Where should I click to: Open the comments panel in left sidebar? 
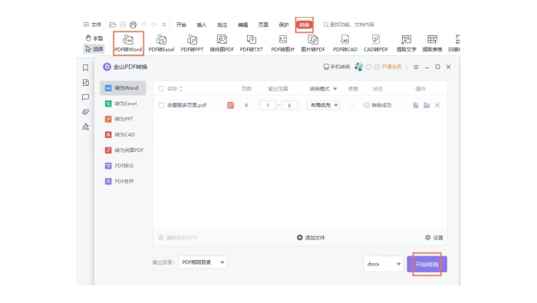click(86, 97)
